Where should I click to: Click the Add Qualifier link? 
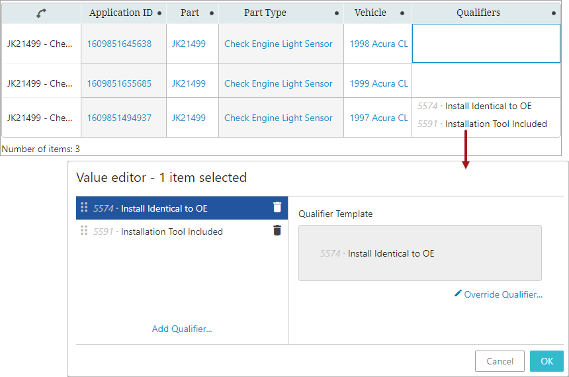(x=182, y=329)
